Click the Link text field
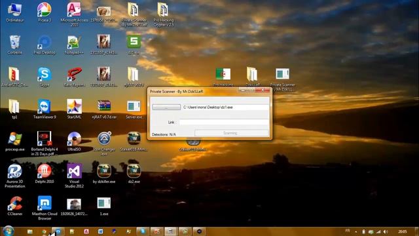Screen dimensions: 419x236 click(224, 123)
